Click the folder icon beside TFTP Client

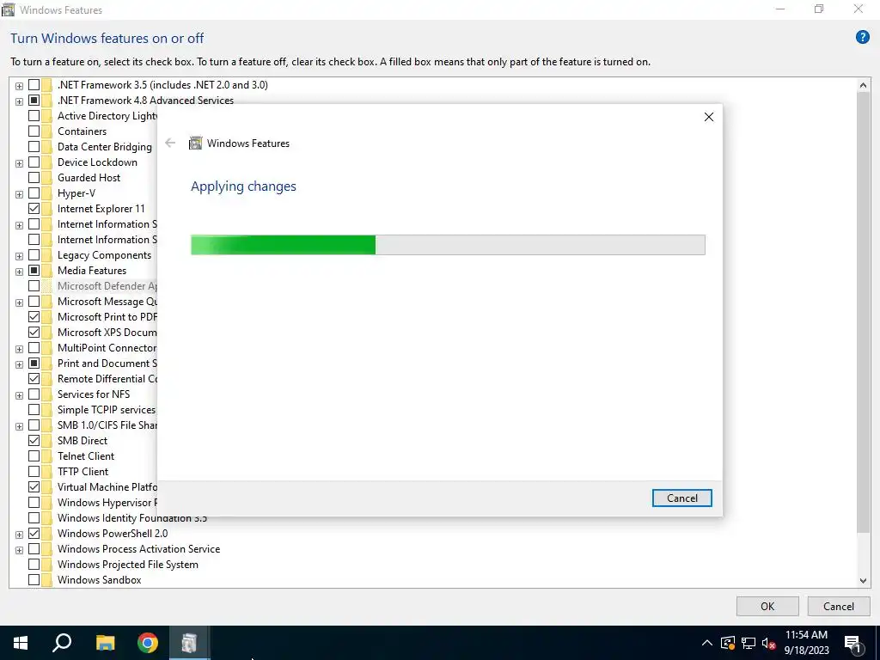(x=46, y=472)
